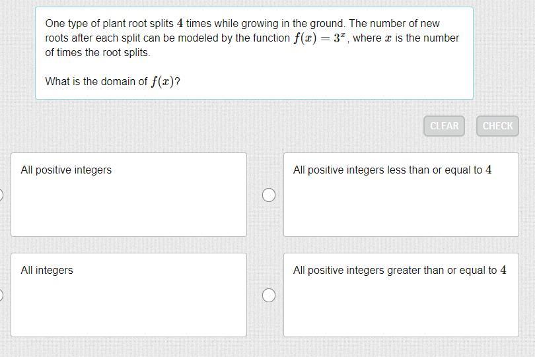Select radio button for 'greater than or equal to 4'
This screenshot has height=357, width=535.
[x=269, y=295]
